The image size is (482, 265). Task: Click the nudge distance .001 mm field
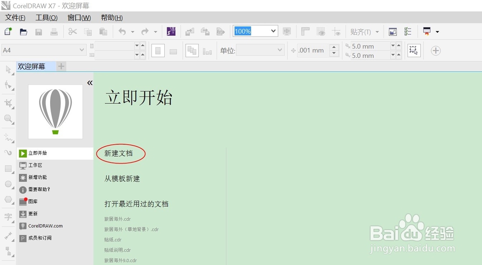tap(313, 50)
